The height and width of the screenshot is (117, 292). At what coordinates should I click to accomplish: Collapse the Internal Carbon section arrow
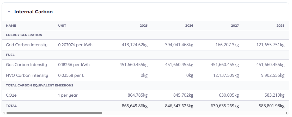click(9, 12)
